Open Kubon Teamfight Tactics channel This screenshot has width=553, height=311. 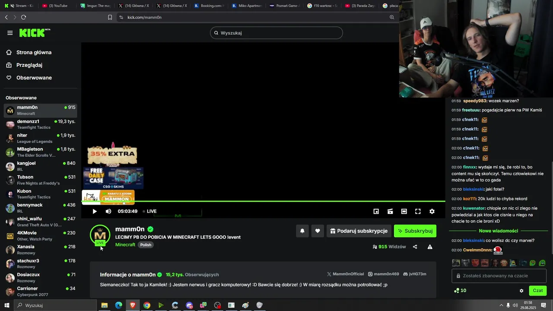(x=41, y=194)
